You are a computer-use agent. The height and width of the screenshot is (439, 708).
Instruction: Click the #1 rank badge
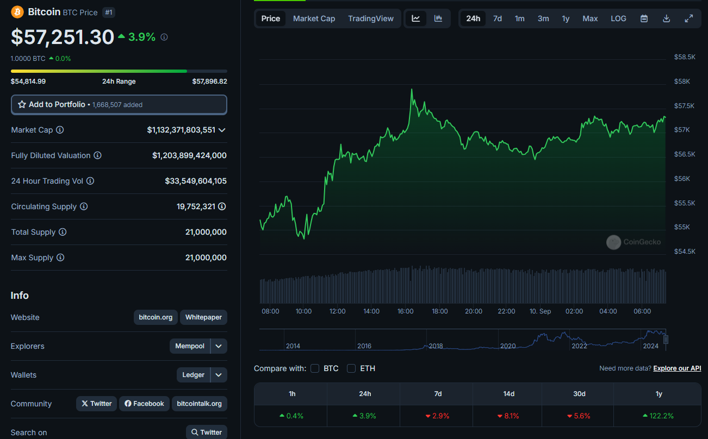pyautogui.click(x=109, y=12)
